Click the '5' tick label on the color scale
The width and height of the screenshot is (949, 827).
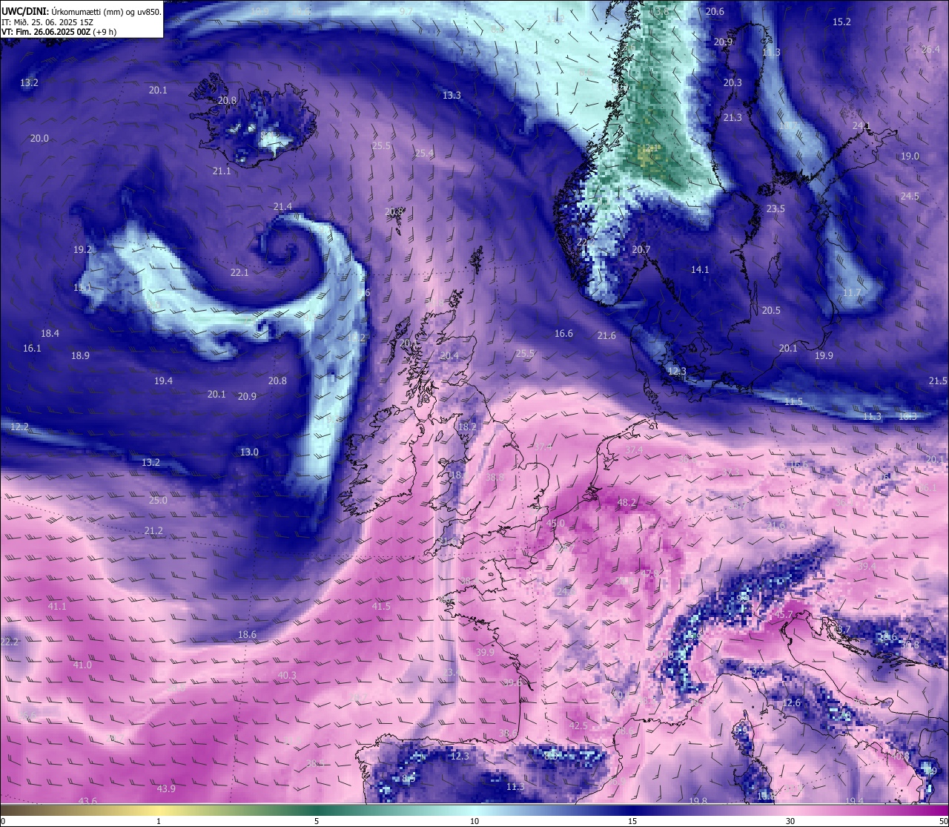pyautogui.click(x=317, y=821)
